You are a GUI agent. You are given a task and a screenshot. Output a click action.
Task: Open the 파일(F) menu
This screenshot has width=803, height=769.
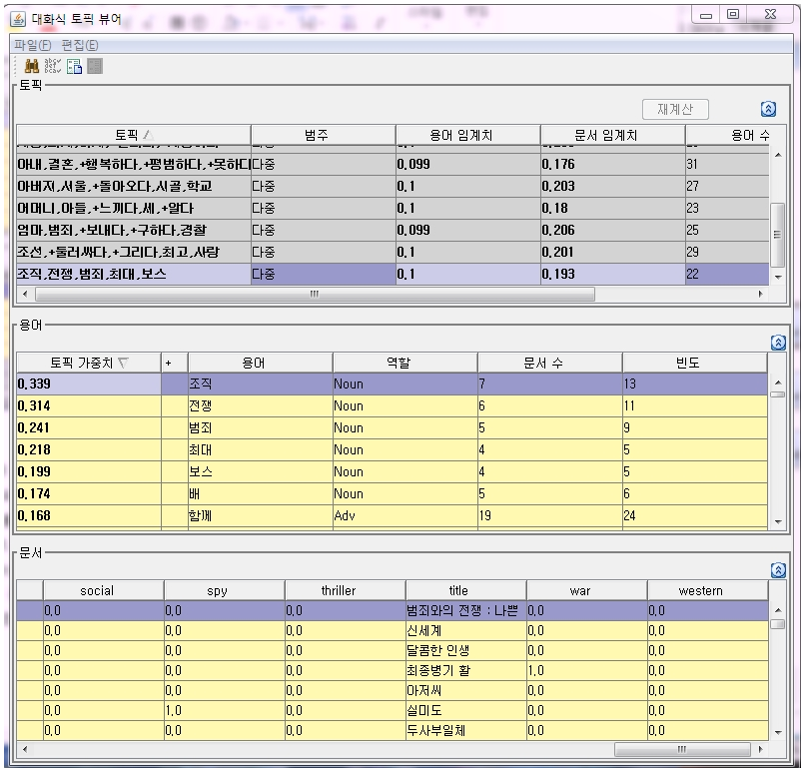tap(32, 45)
